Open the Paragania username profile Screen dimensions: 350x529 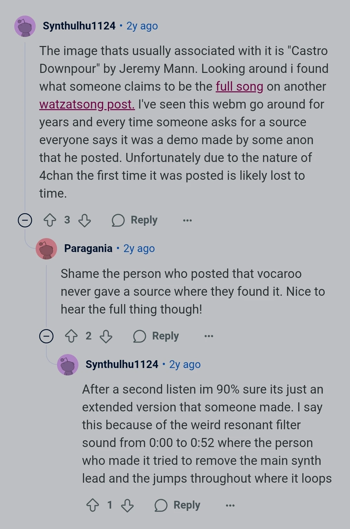[88, 248]
